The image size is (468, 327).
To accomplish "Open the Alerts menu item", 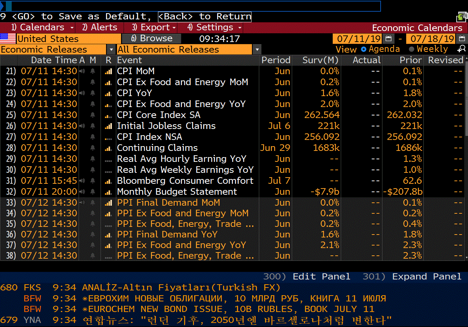I will coord(100,27).
